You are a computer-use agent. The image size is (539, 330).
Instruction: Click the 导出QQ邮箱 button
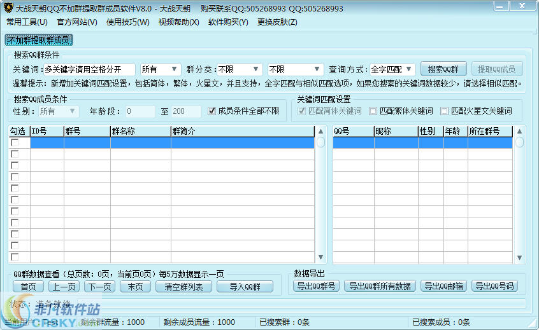pyautogui.click(x=443, y=286)
